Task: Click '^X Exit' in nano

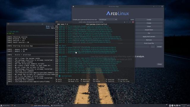Action: click(x=59, y=81)
